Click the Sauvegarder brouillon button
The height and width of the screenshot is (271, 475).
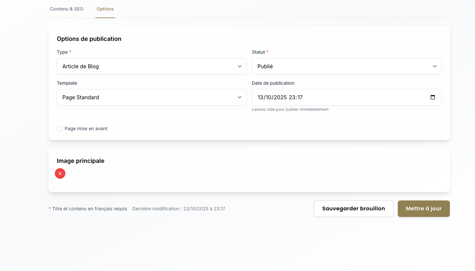[x=353, y=209]
